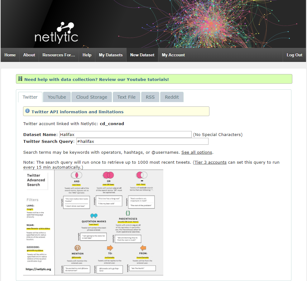Switch to the YouTube tab
The image size is (307, 281).
coord(57,97)
